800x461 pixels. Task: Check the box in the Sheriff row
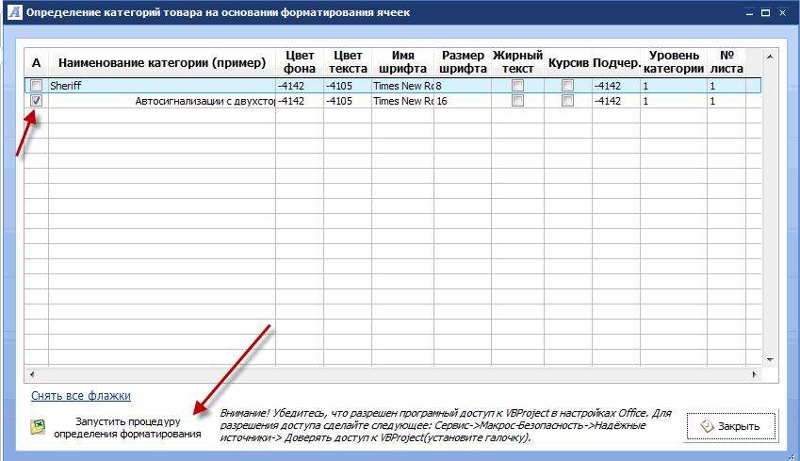tap(36, 85)
